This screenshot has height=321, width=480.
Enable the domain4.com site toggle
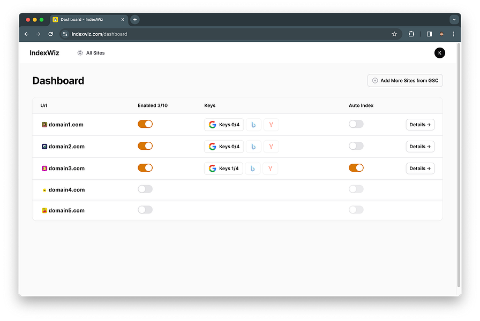coord(145,189)
